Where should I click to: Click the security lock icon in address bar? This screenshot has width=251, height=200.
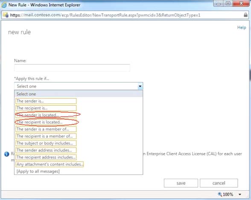pos(245,15)
